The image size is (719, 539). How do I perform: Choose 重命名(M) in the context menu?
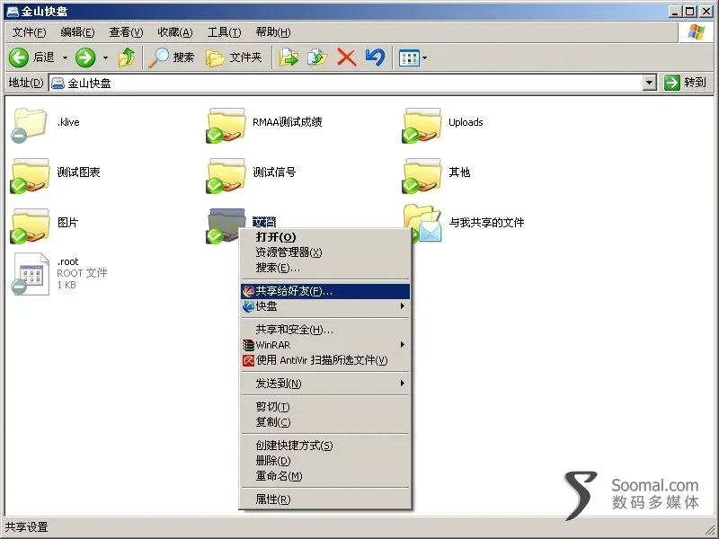pos(325,476)
